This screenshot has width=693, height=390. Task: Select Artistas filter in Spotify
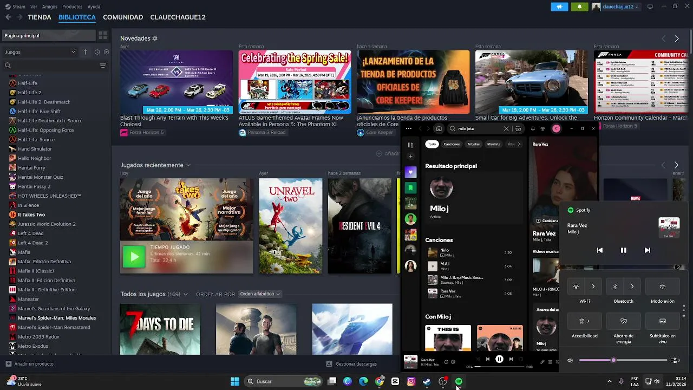click(474, 144)
